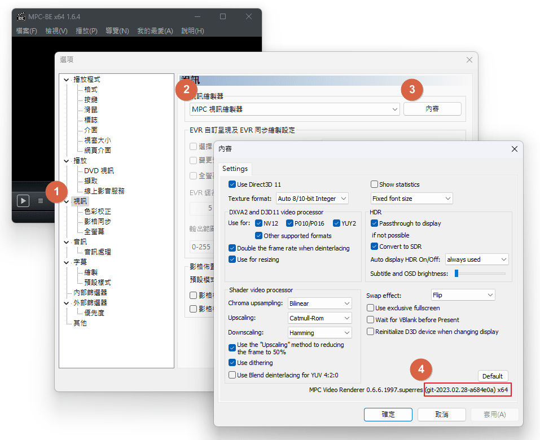Open 播放(P) menu
This screenshot has width=540, height=440.
tap(86, 31)
